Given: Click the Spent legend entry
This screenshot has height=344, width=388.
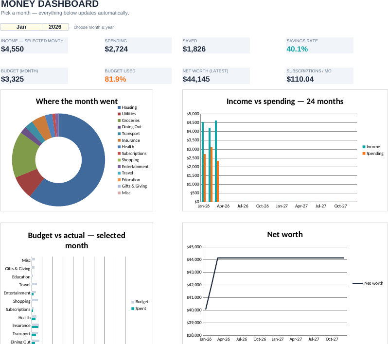Looking at the screenshot, I should coord(139,309).
